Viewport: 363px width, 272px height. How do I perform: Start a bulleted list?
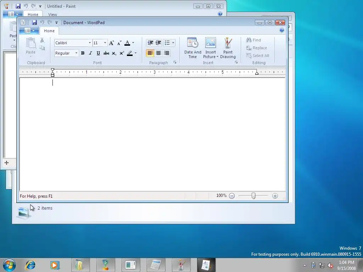(167, 42)
